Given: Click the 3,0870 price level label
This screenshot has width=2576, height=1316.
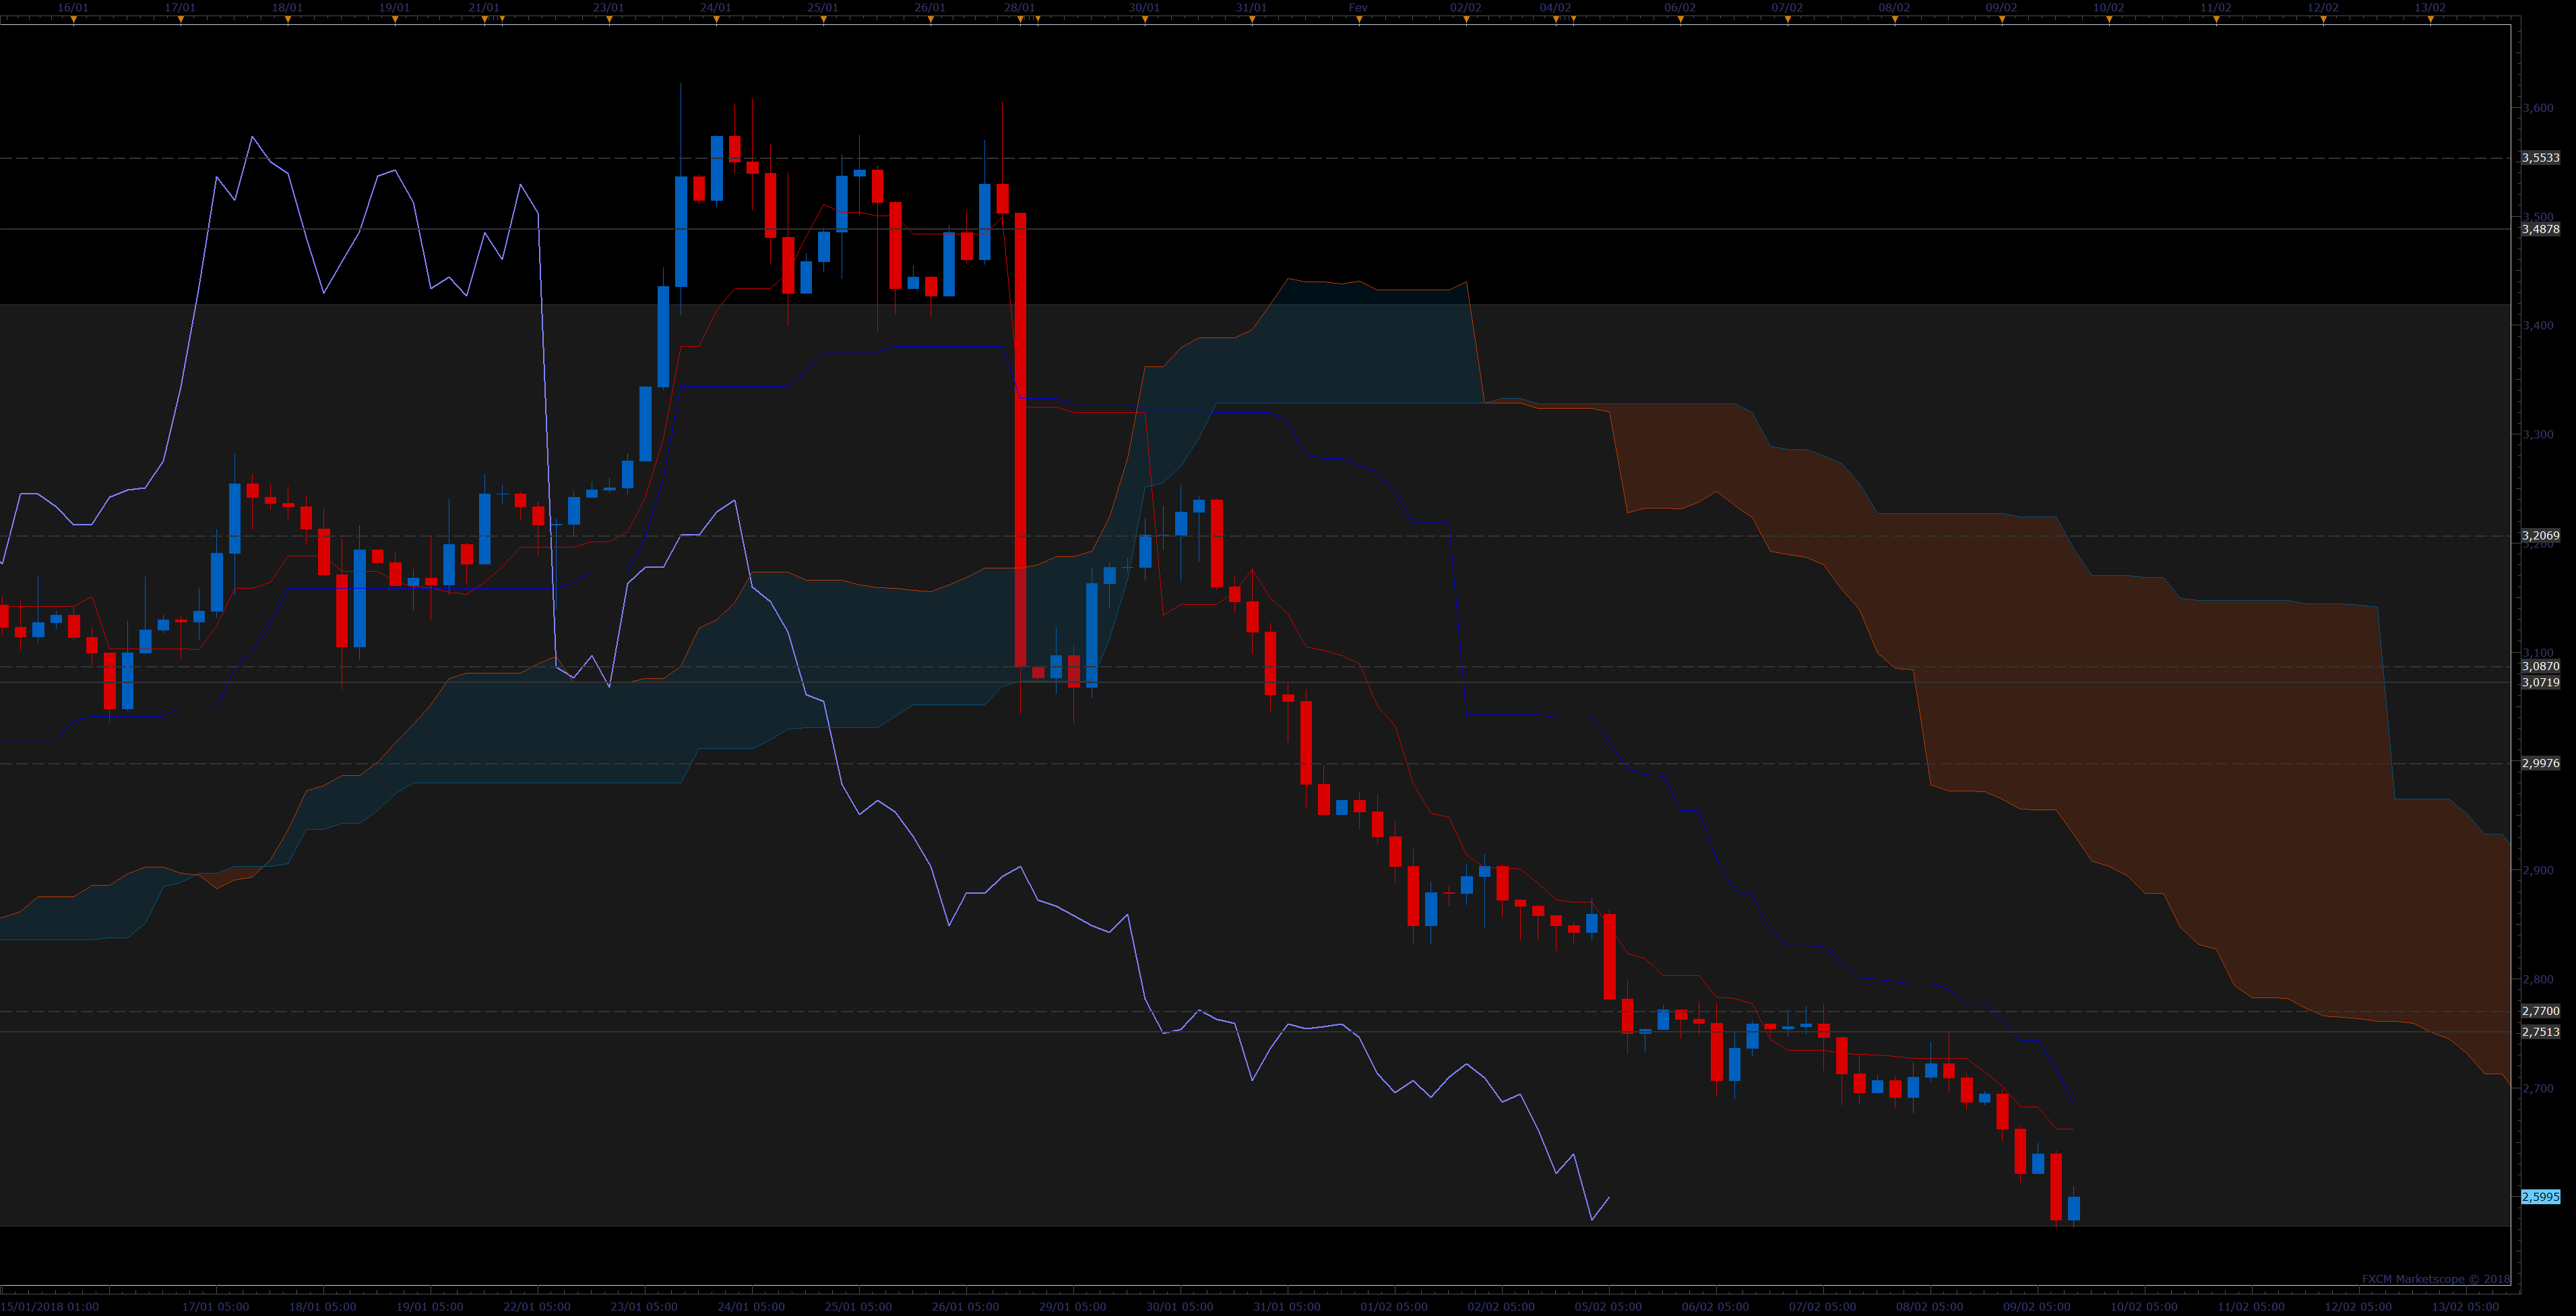Looking at the screenshot, I should (2540, 667).
